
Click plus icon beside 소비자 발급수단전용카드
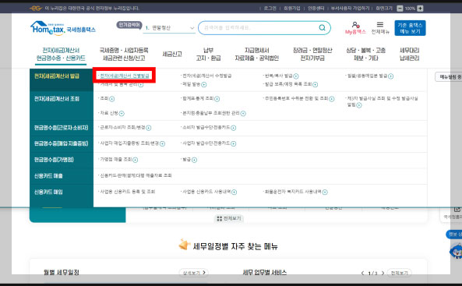(234, 128)
